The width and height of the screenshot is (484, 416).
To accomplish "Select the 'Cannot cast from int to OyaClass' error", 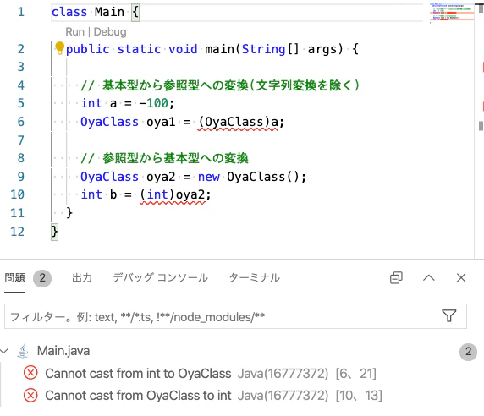I will tap(138, 374).
